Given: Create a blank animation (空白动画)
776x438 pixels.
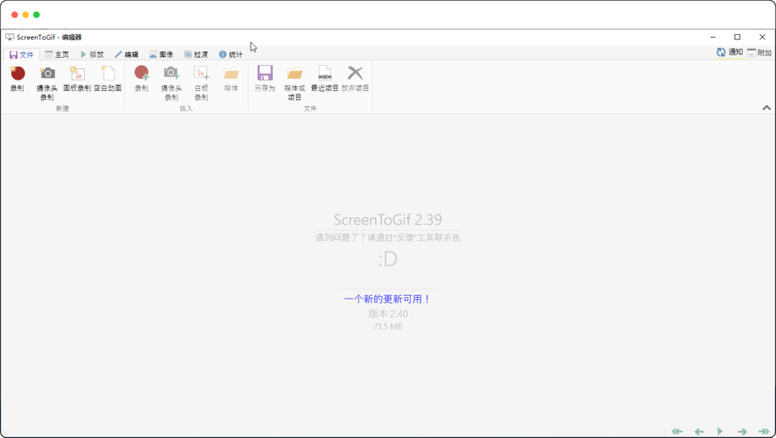Looking at the screenshot, I should click(108, 74).
